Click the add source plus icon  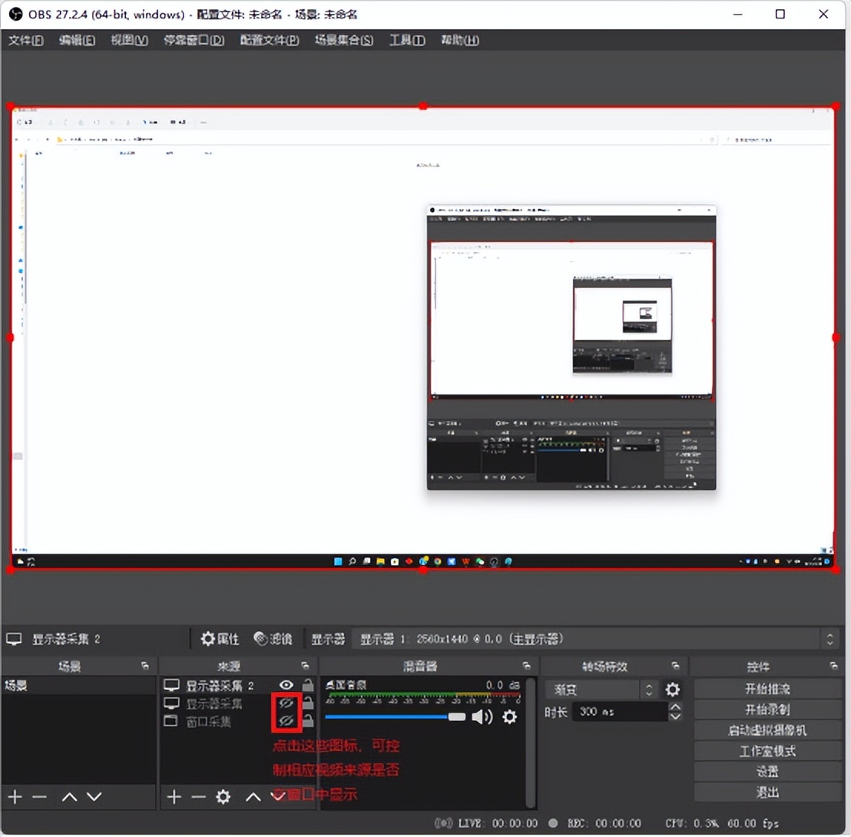[174, 797]
